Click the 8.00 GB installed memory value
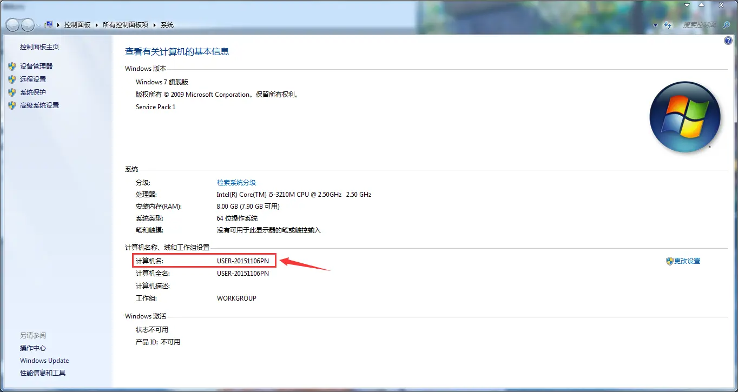 (x=248, y=207)
